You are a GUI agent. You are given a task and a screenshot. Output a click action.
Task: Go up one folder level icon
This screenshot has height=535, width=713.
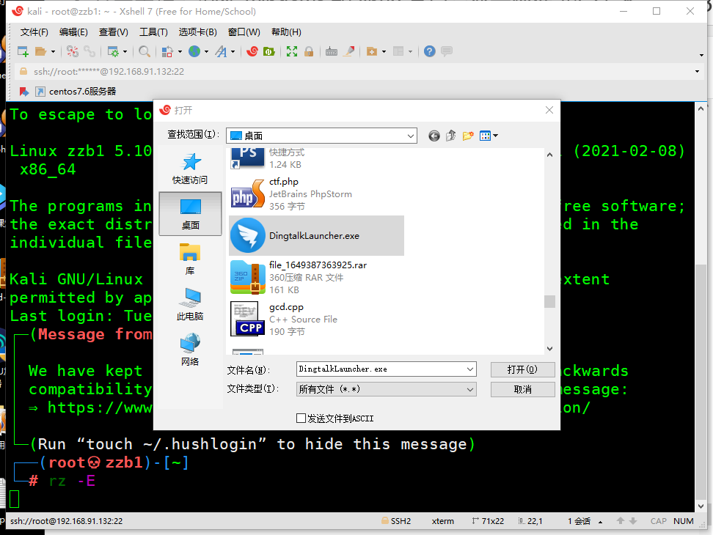(x=450, y=136)
